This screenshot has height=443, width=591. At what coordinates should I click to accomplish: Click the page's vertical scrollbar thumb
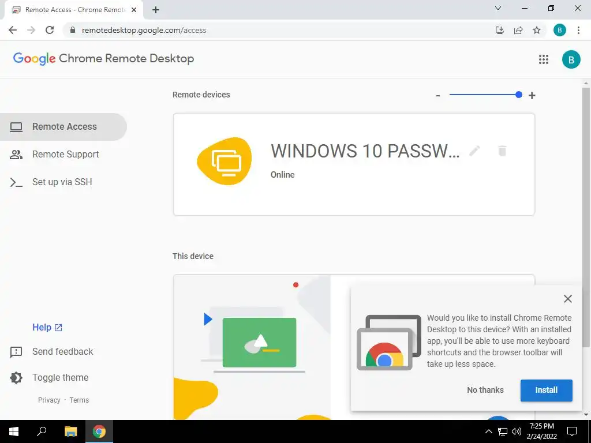point(586,217)
